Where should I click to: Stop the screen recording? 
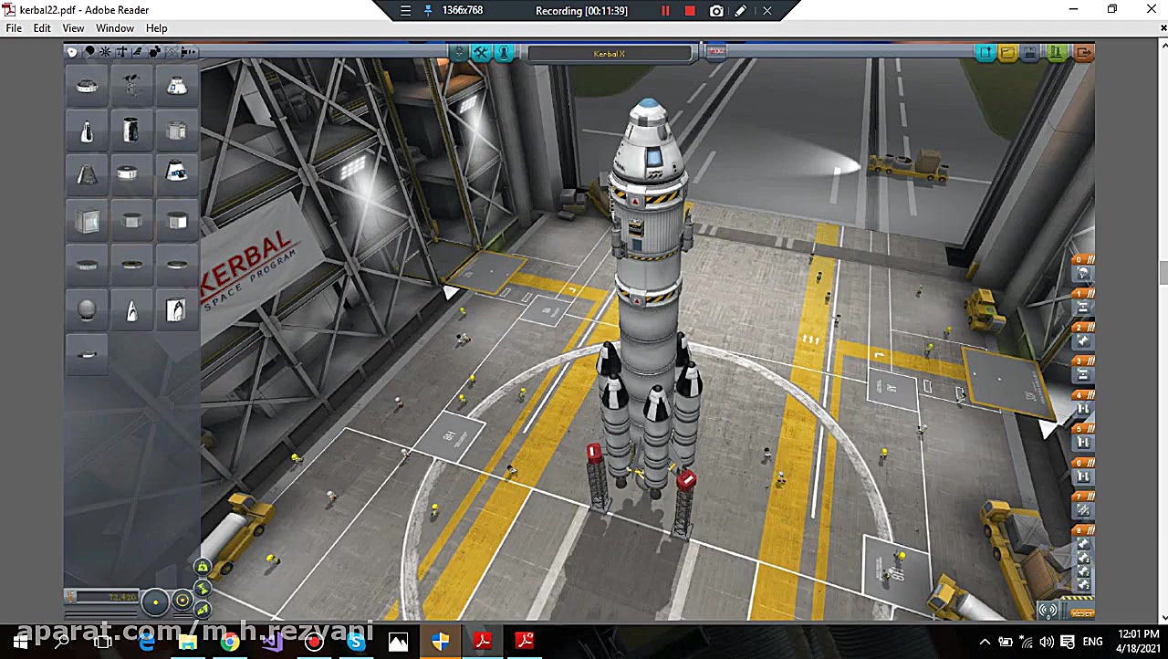pyautogui.click(x=690, y=11)
